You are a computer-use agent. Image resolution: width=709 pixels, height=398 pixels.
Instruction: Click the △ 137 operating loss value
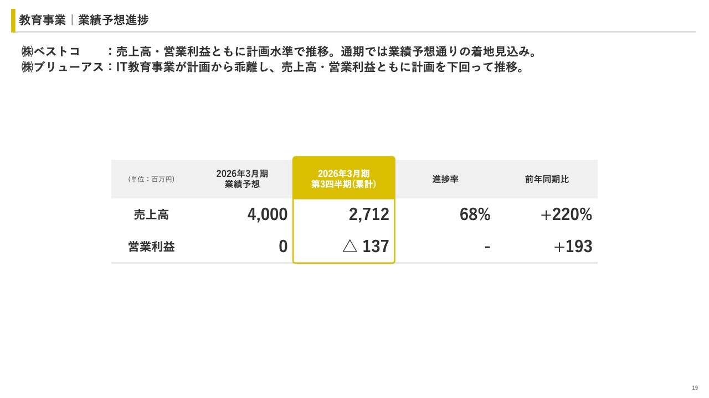[366, 247]
